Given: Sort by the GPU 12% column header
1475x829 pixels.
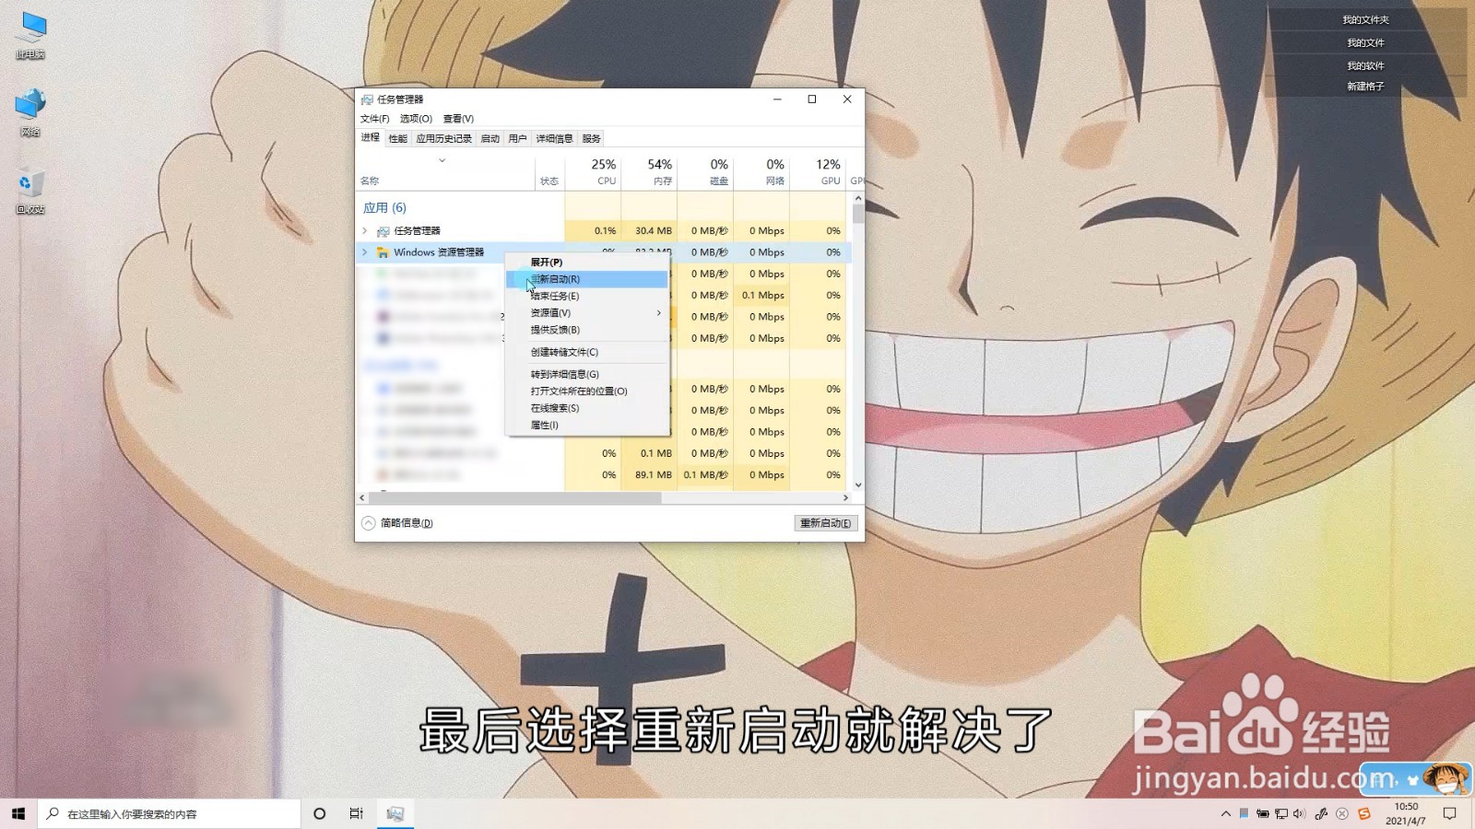Looking at the screenshot, I should click(x=818, y=172).
